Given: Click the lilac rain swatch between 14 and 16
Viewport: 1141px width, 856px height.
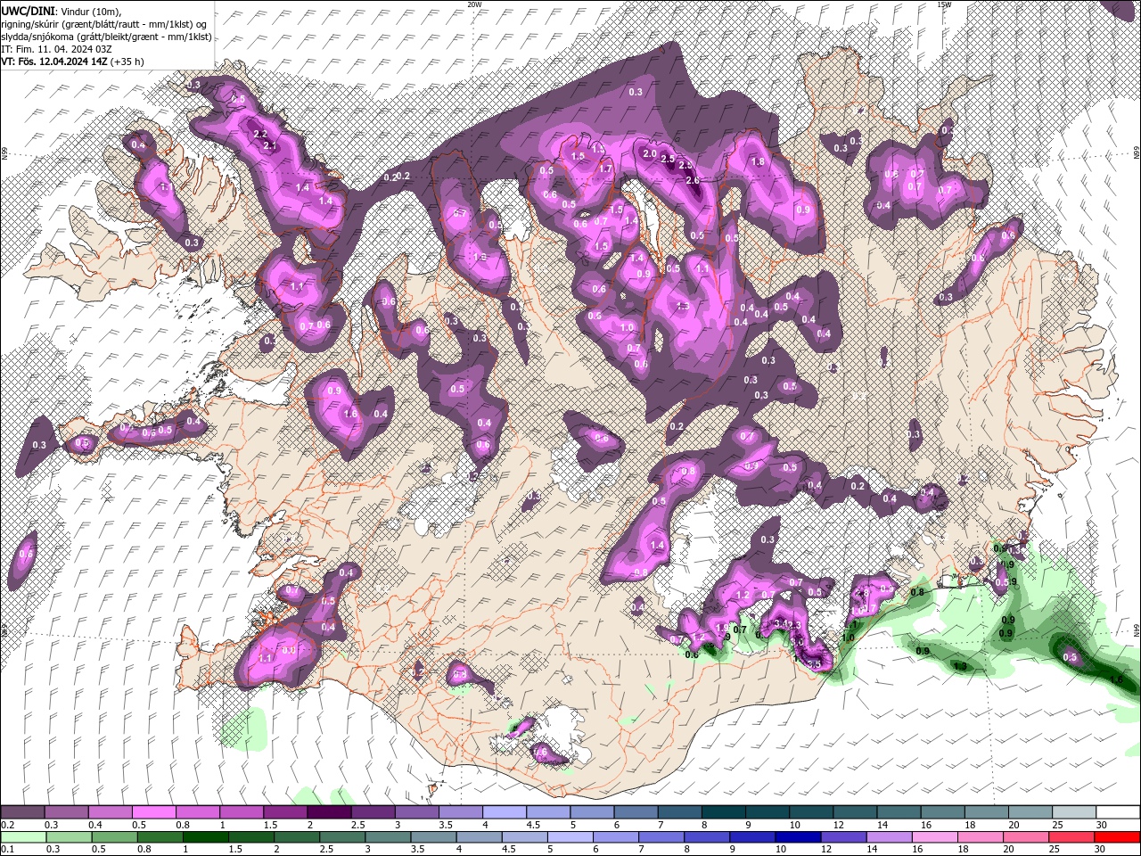Looking at the screenshot, I should [x=890, y=837].
